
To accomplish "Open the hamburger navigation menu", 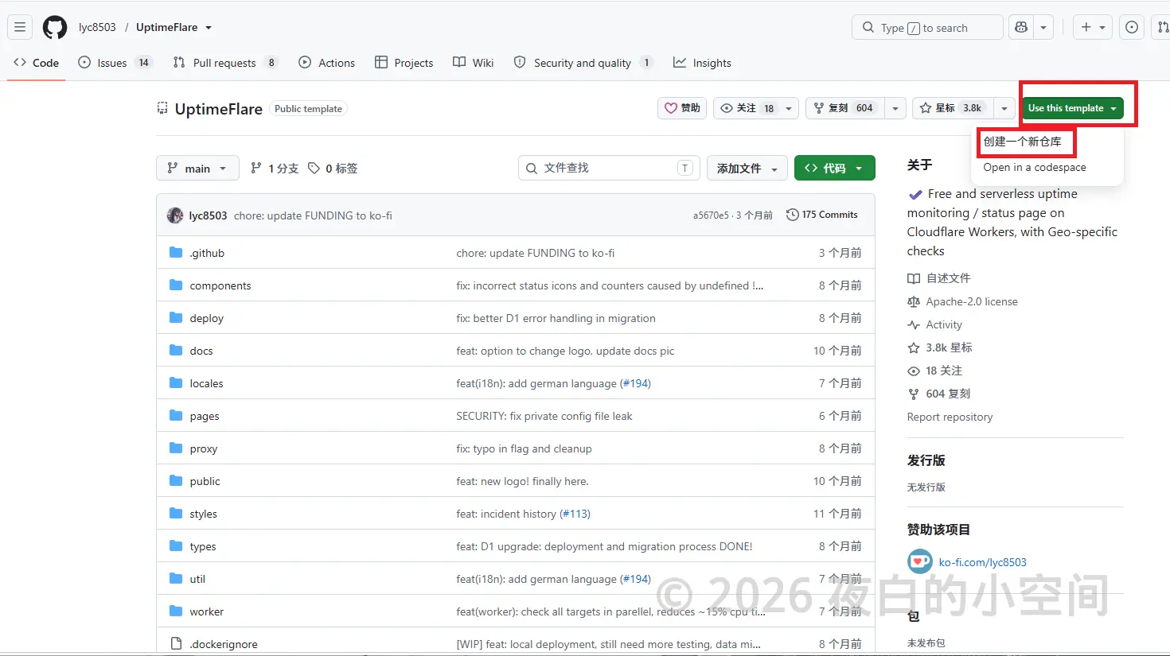I will pos(20,27).
